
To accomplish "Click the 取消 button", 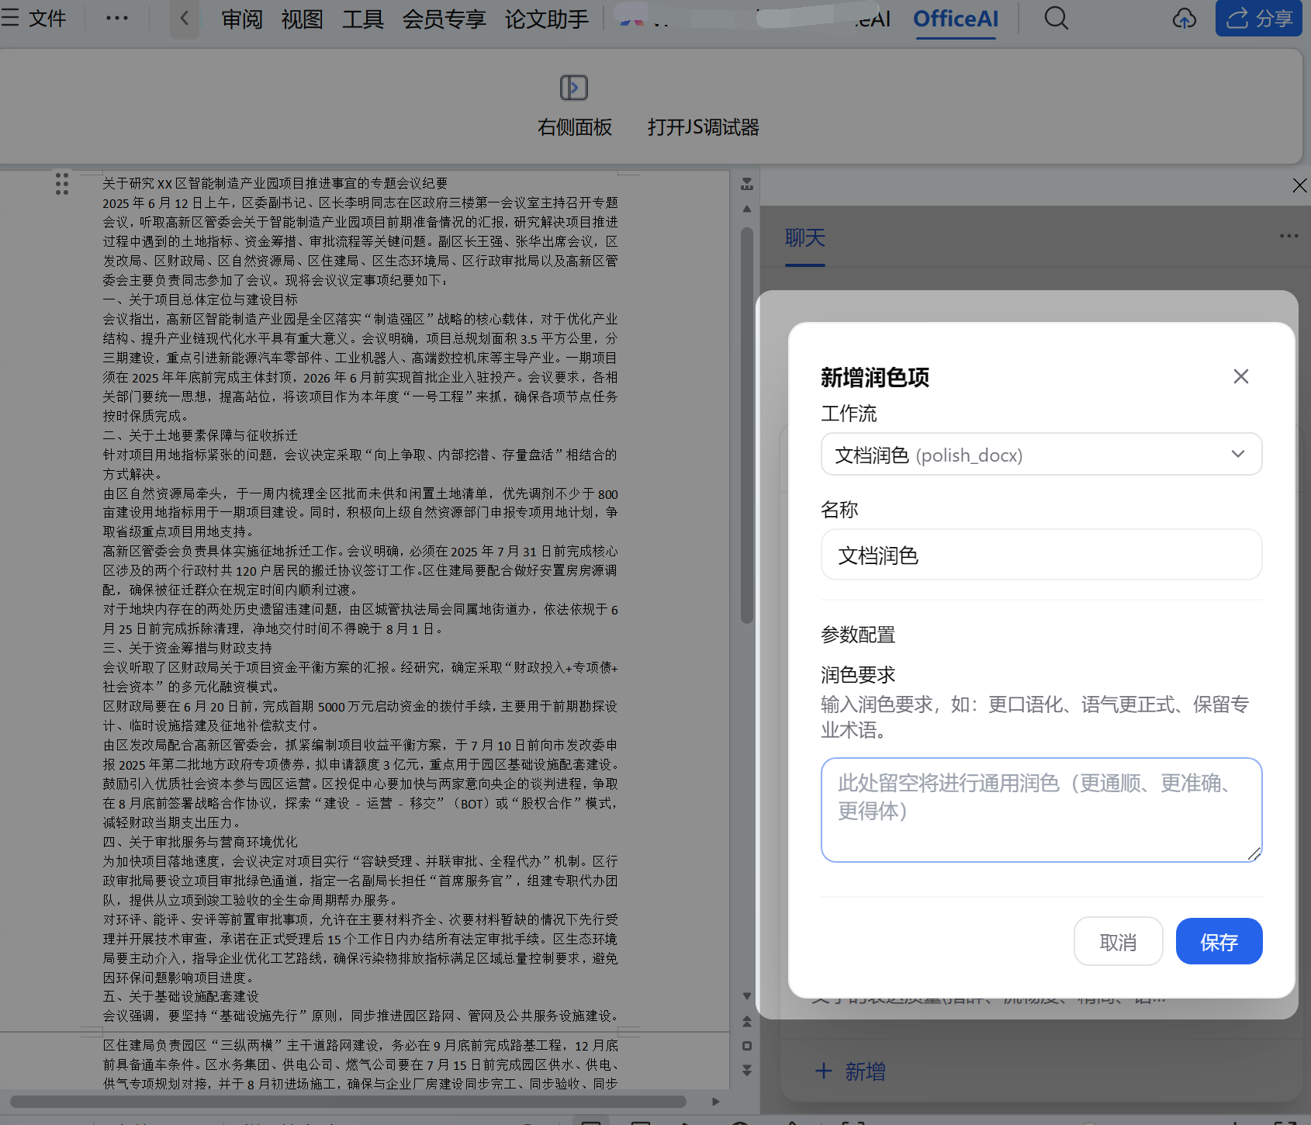I will 1118,942.
